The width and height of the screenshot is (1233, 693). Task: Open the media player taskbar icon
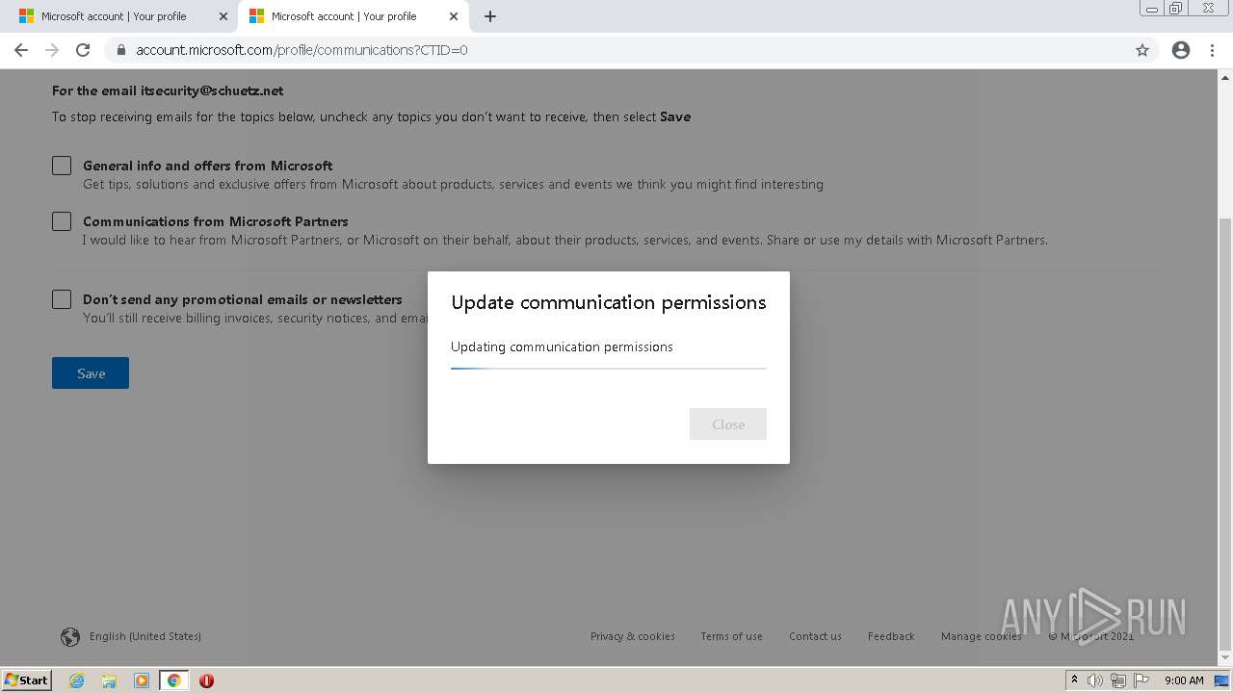point(142,680)
